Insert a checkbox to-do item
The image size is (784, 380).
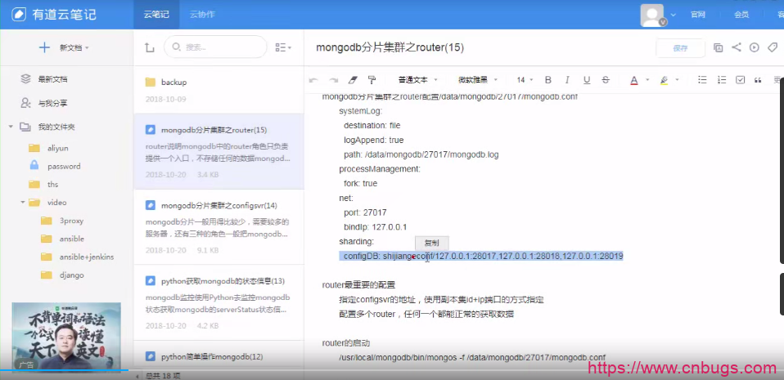741,80
